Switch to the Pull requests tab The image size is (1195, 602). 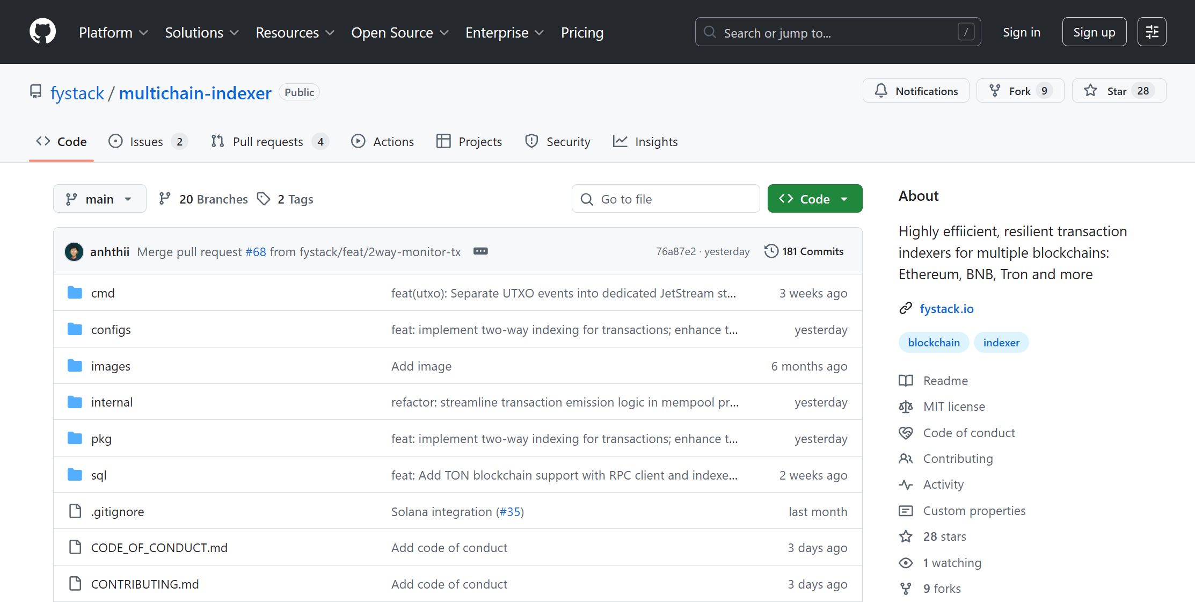268,142
